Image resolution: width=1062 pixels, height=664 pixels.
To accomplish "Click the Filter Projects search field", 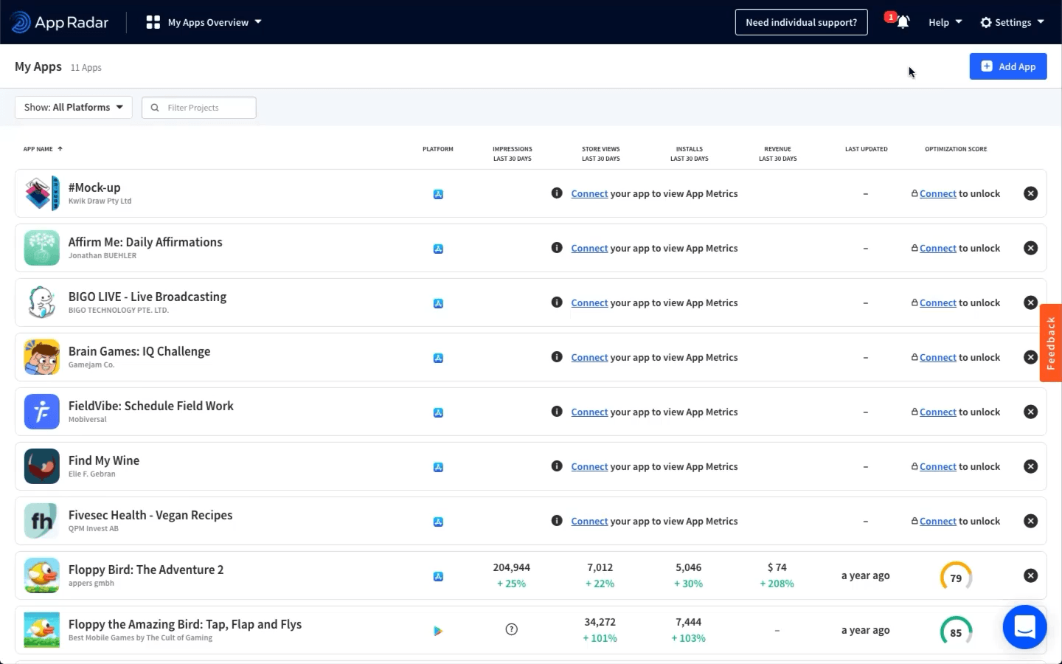I will pyautogui.click(x=206, y=108).
